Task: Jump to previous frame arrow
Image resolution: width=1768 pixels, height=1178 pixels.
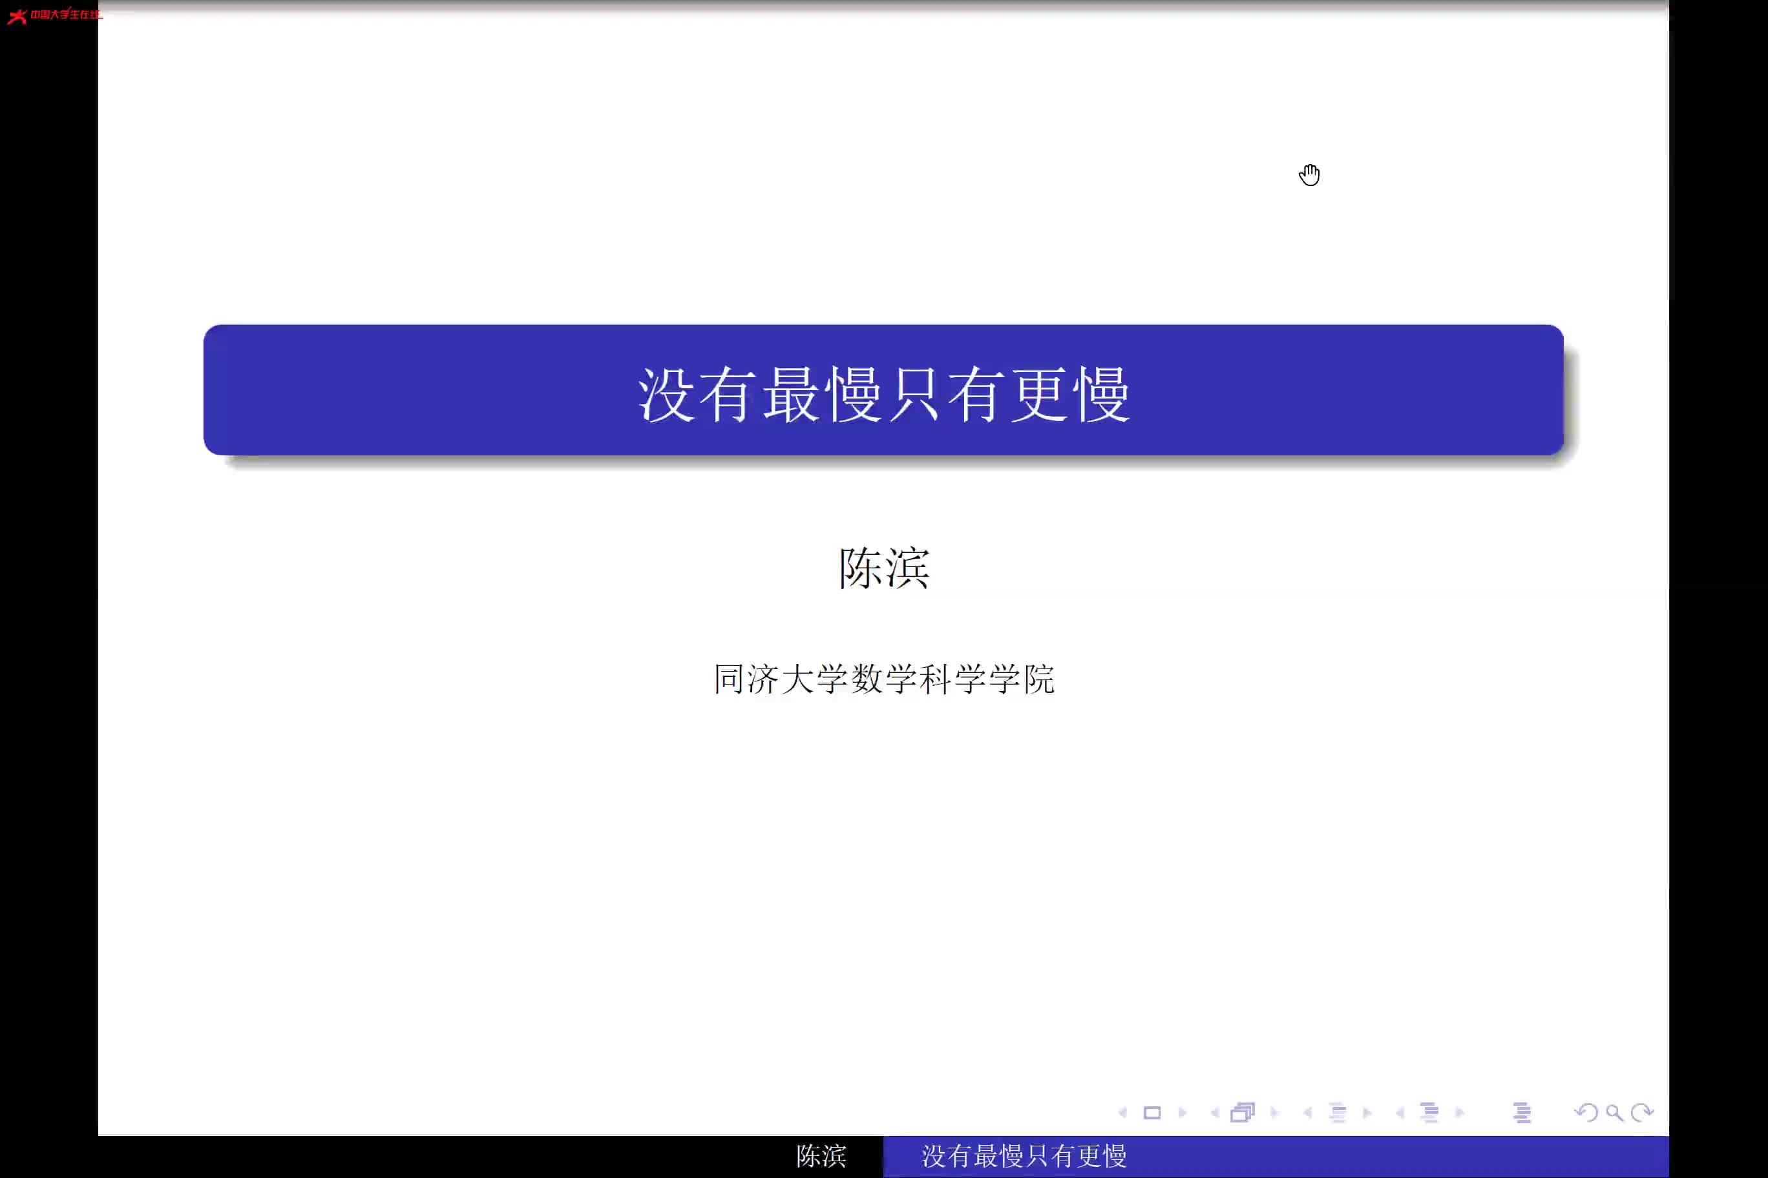Action: pos(1215,1113)
